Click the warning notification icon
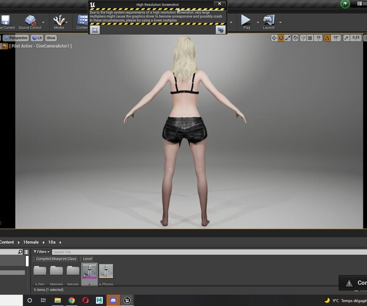Screen dimensions: 367x306 click(349, 283)
